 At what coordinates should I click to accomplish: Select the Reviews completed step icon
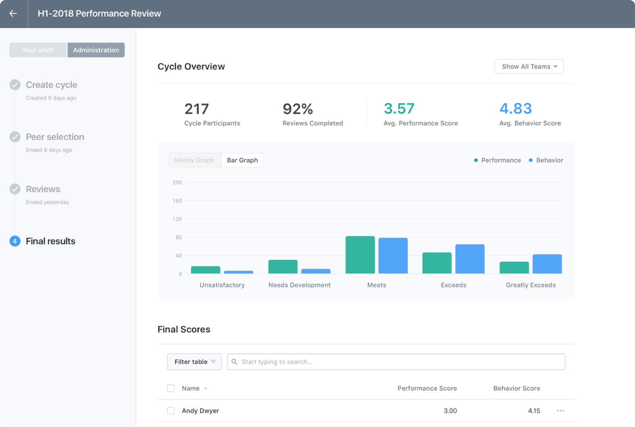pyautogui.click(x=15, y=189)
